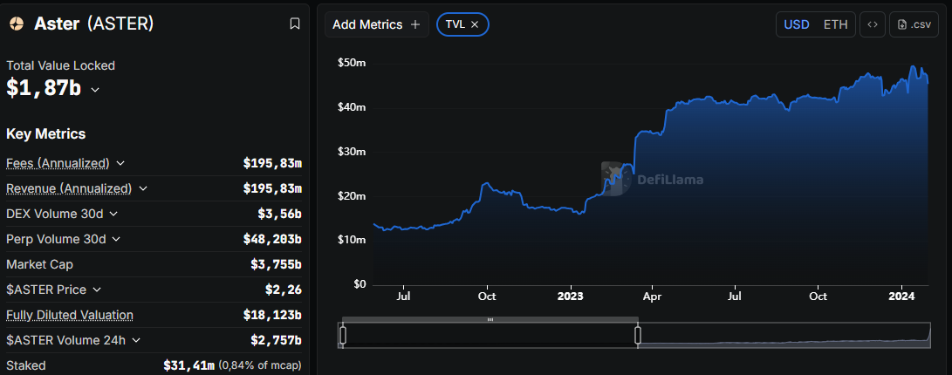The height and width of the screenshot is (375, 952).
Task: Click the $30m y-axis label
Action: click(x=352, y=152)
